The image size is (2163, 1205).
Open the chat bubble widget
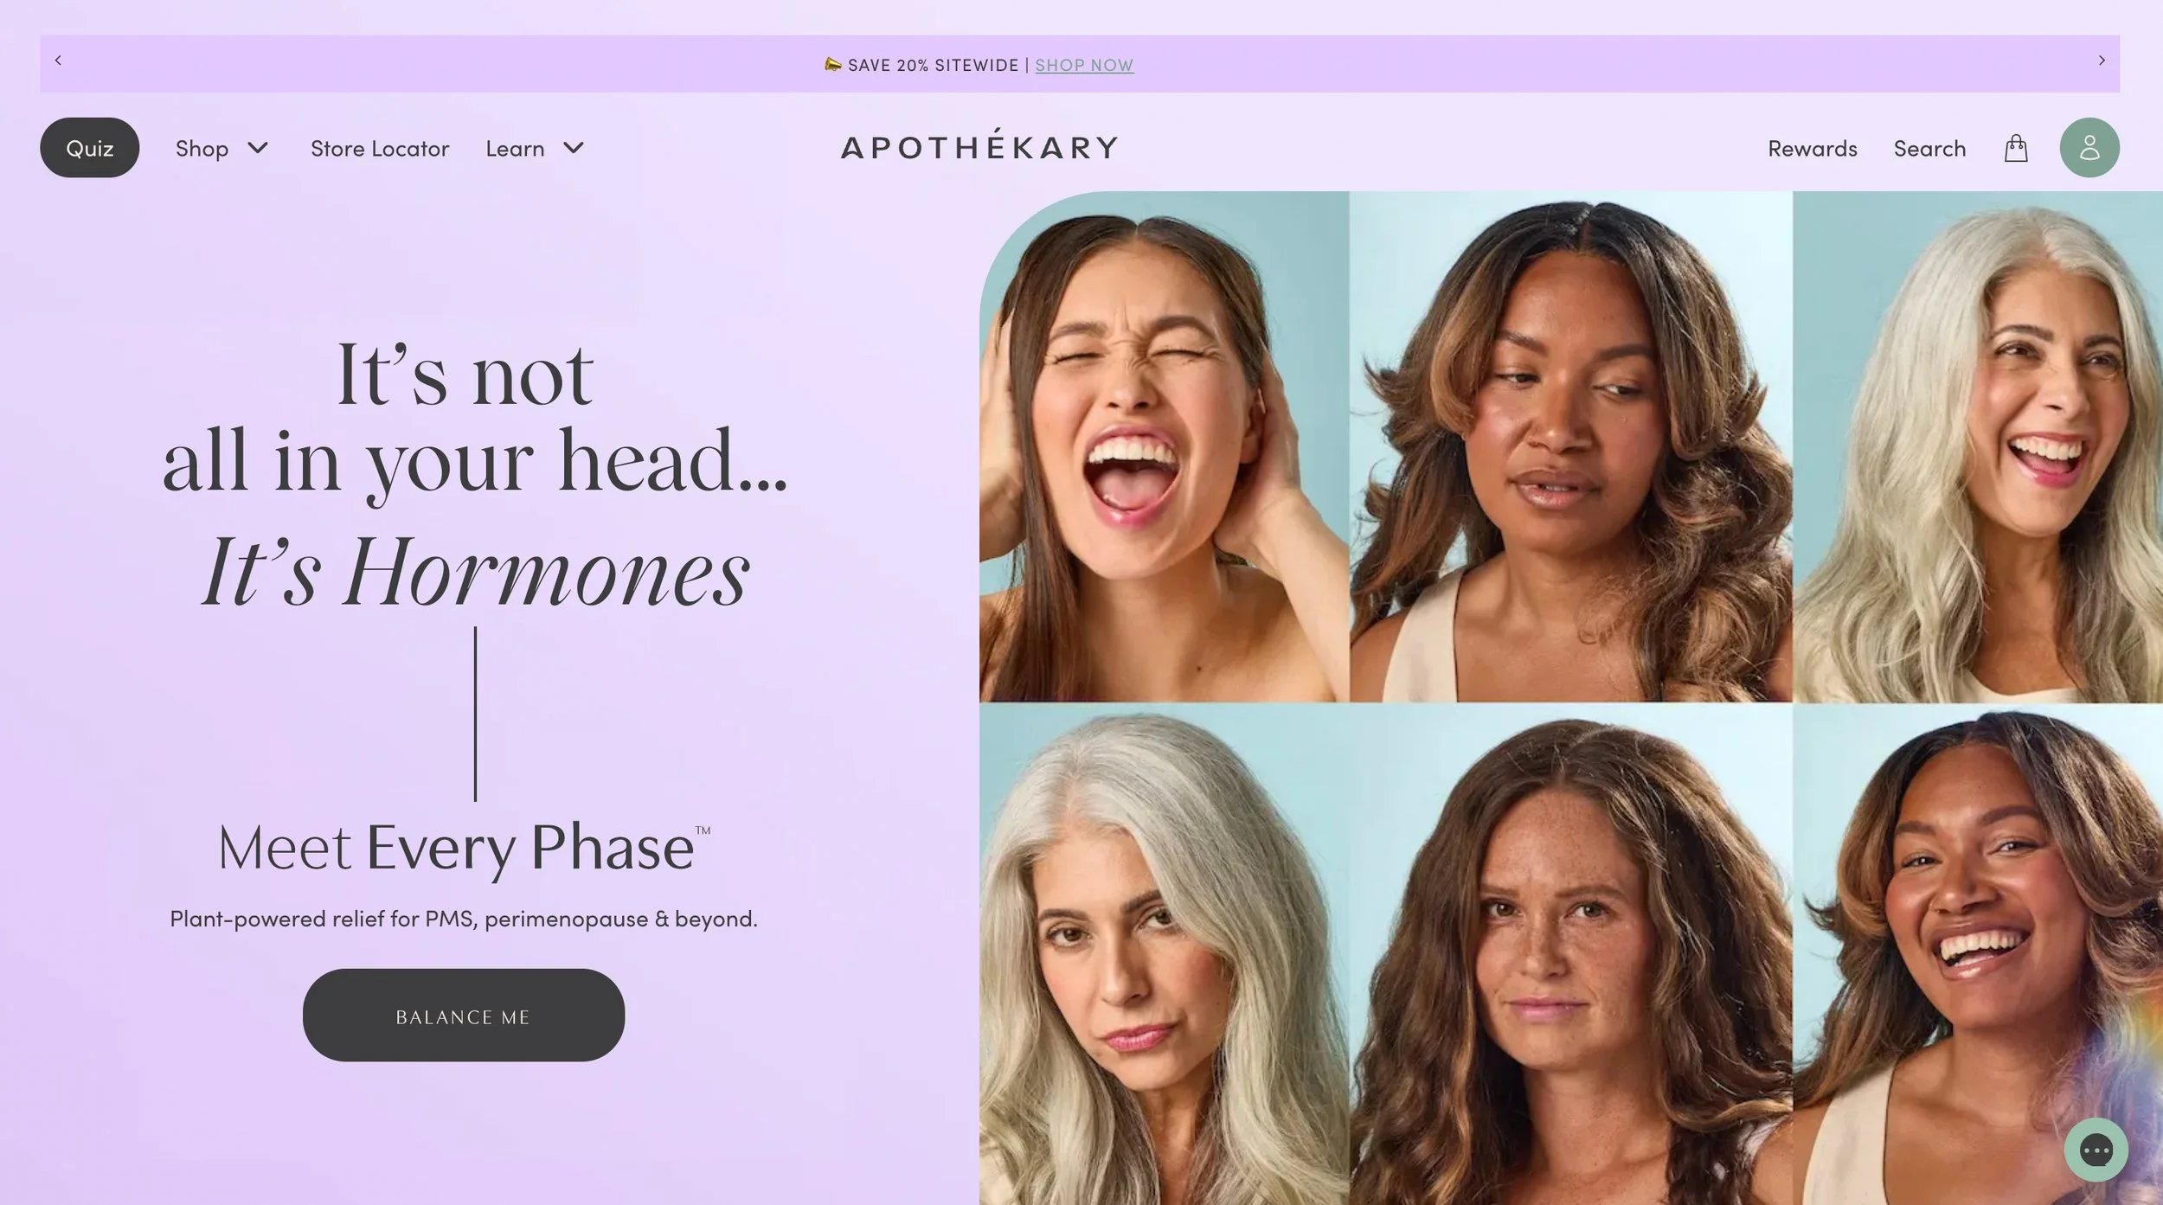coord(2096,1150)
